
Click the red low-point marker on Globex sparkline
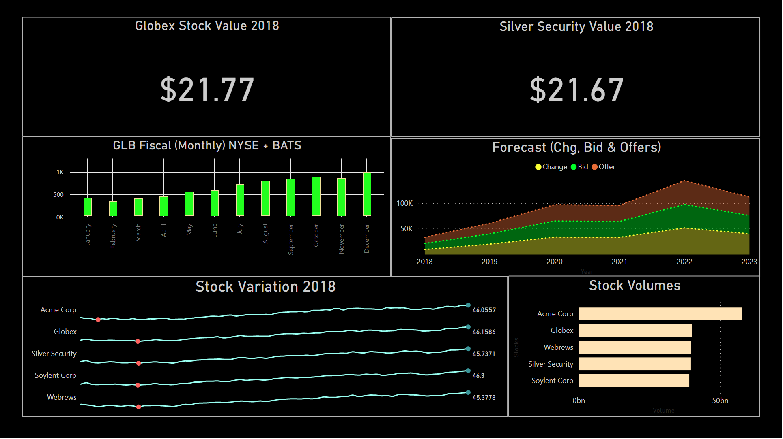138,342
